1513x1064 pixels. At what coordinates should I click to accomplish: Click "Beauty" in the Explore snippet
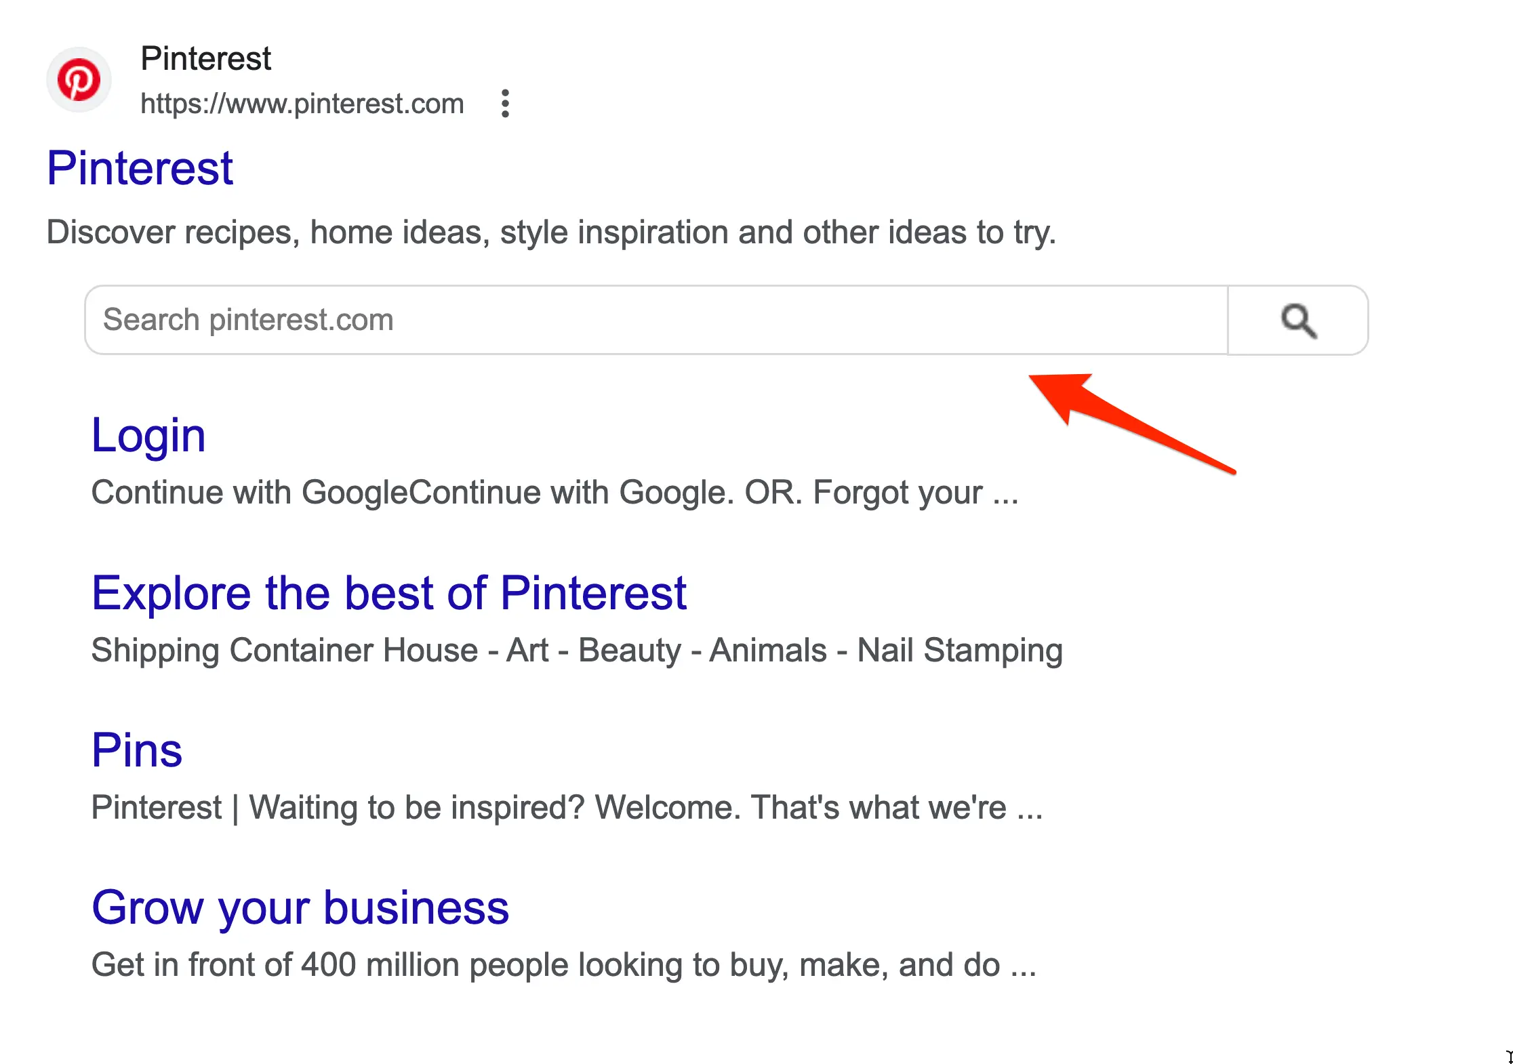(x=629, y=651)
